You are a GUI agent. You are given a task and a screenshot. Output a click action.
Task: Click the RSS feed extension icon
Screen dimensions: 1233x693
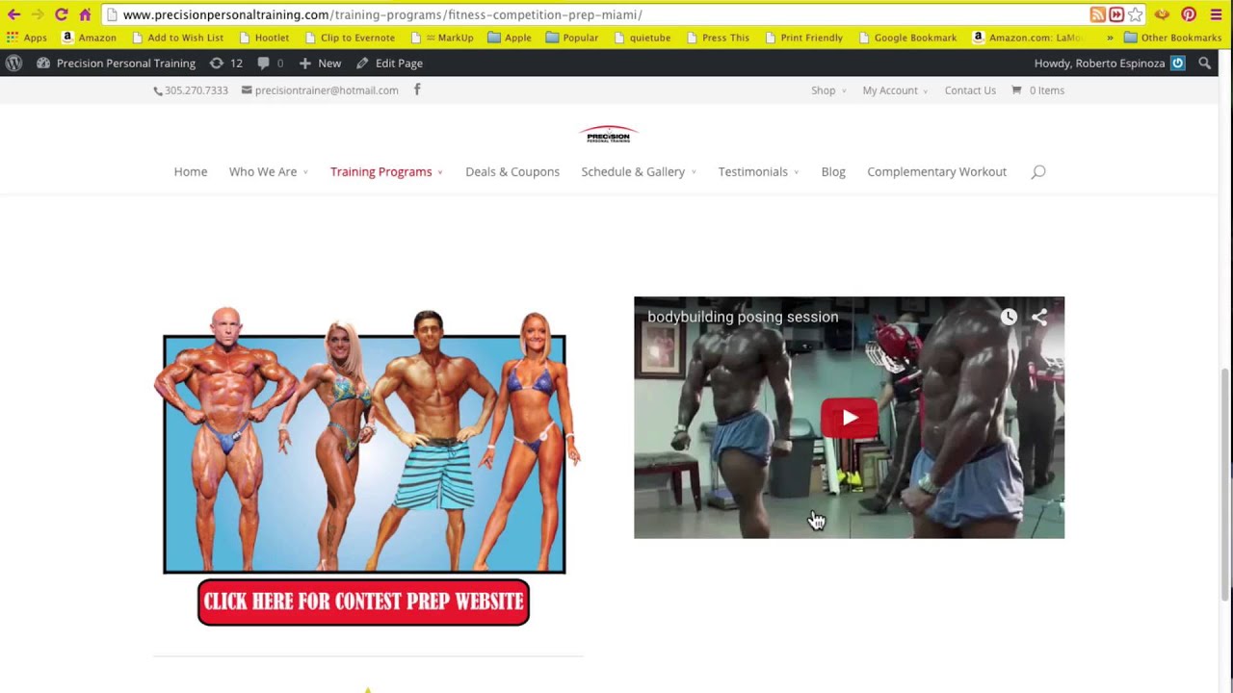pos(1097,14)
